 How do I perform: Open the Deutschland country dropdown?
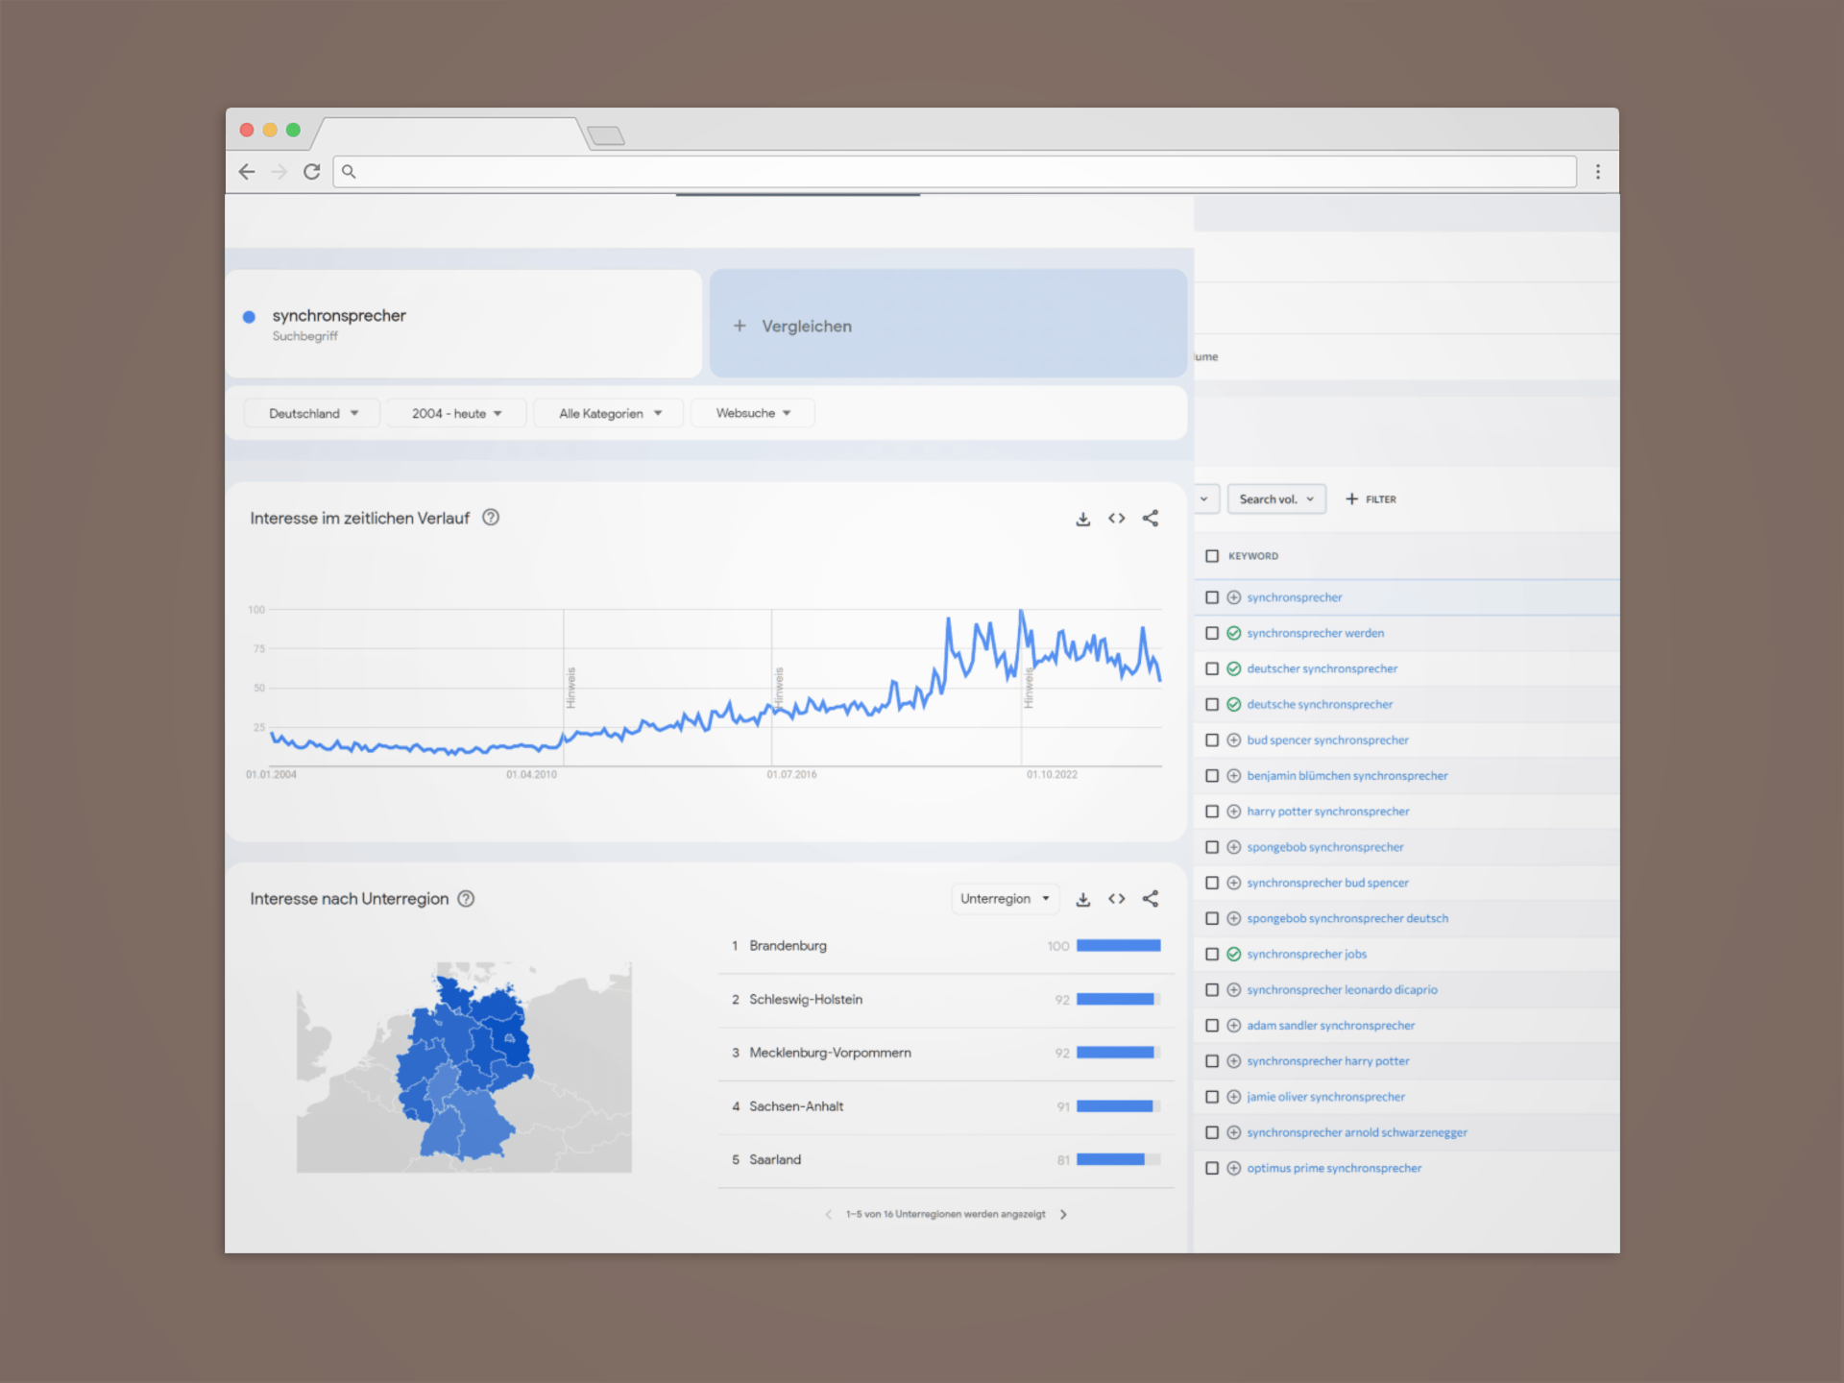(x=312, y=414)
